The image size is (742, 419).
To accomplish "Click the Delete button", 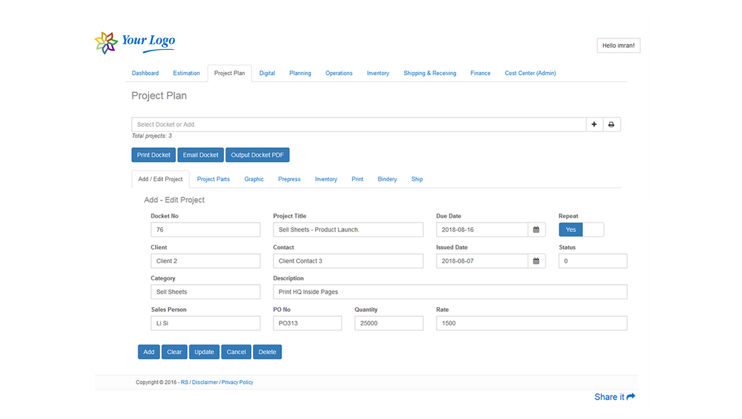I will tap(267, 352).
